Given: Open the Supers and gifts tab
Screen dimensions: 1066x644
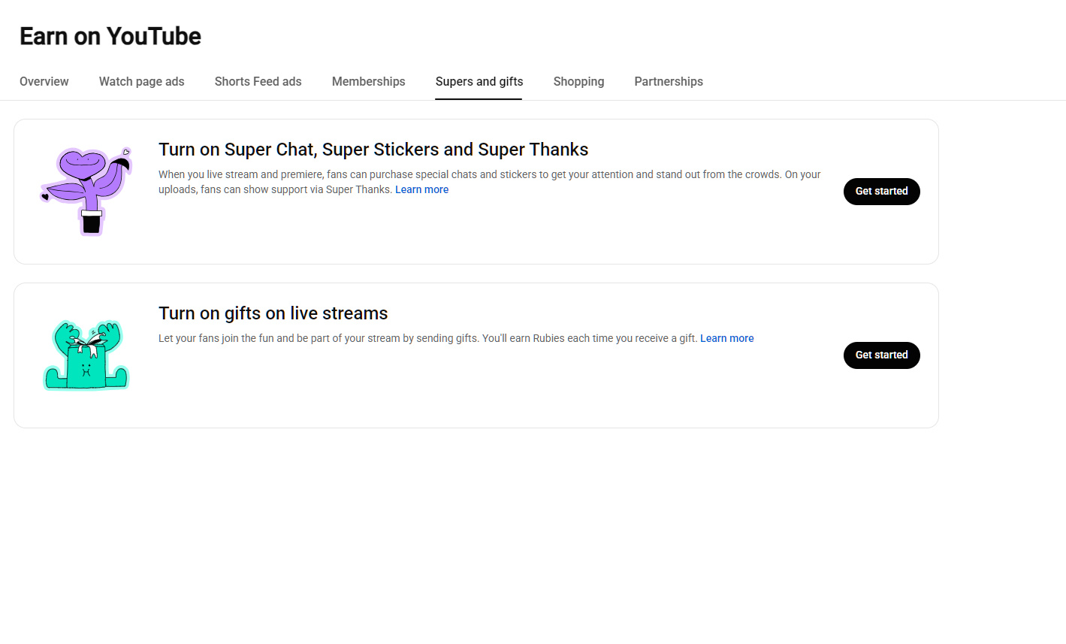Looking at the screenshot, I should coord(479,81).
